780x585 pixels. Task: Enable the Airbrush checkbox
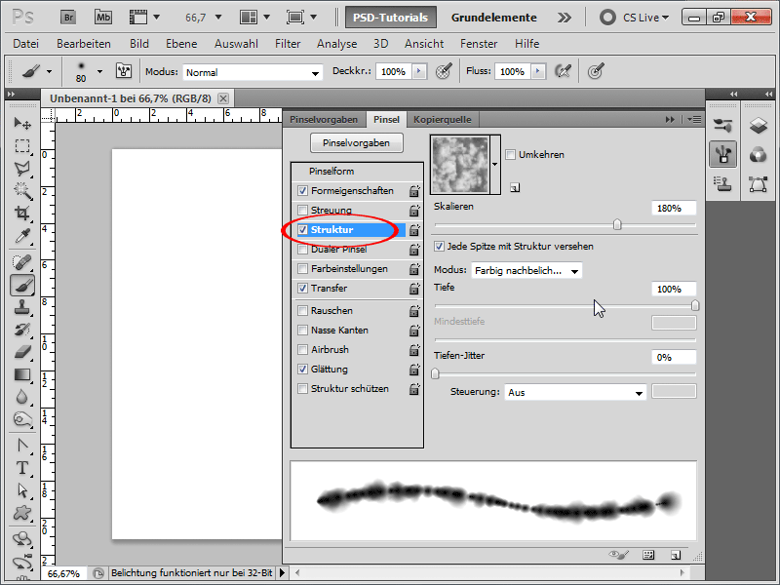302,350
